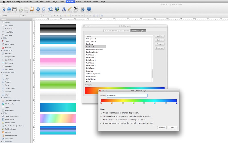228x143 pixels.
Task: Click the Redo toolbar icon
Action: coord(43,9)
